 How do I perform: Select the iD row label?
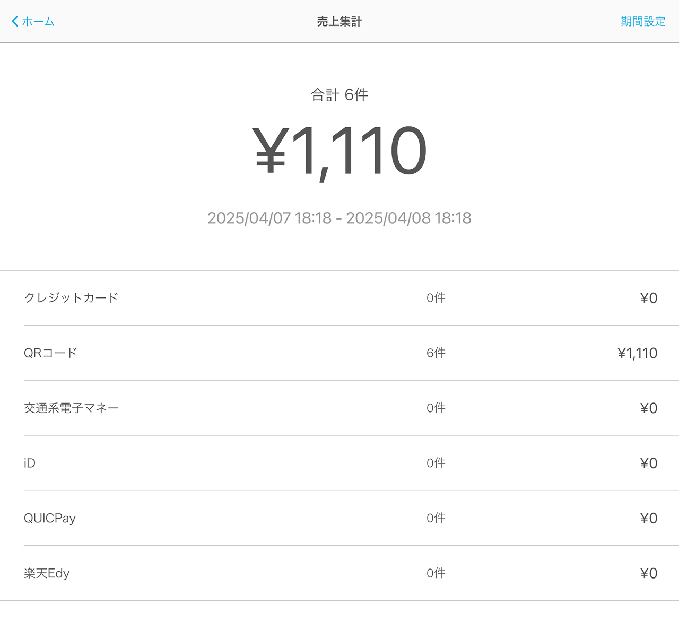(30, 463)
